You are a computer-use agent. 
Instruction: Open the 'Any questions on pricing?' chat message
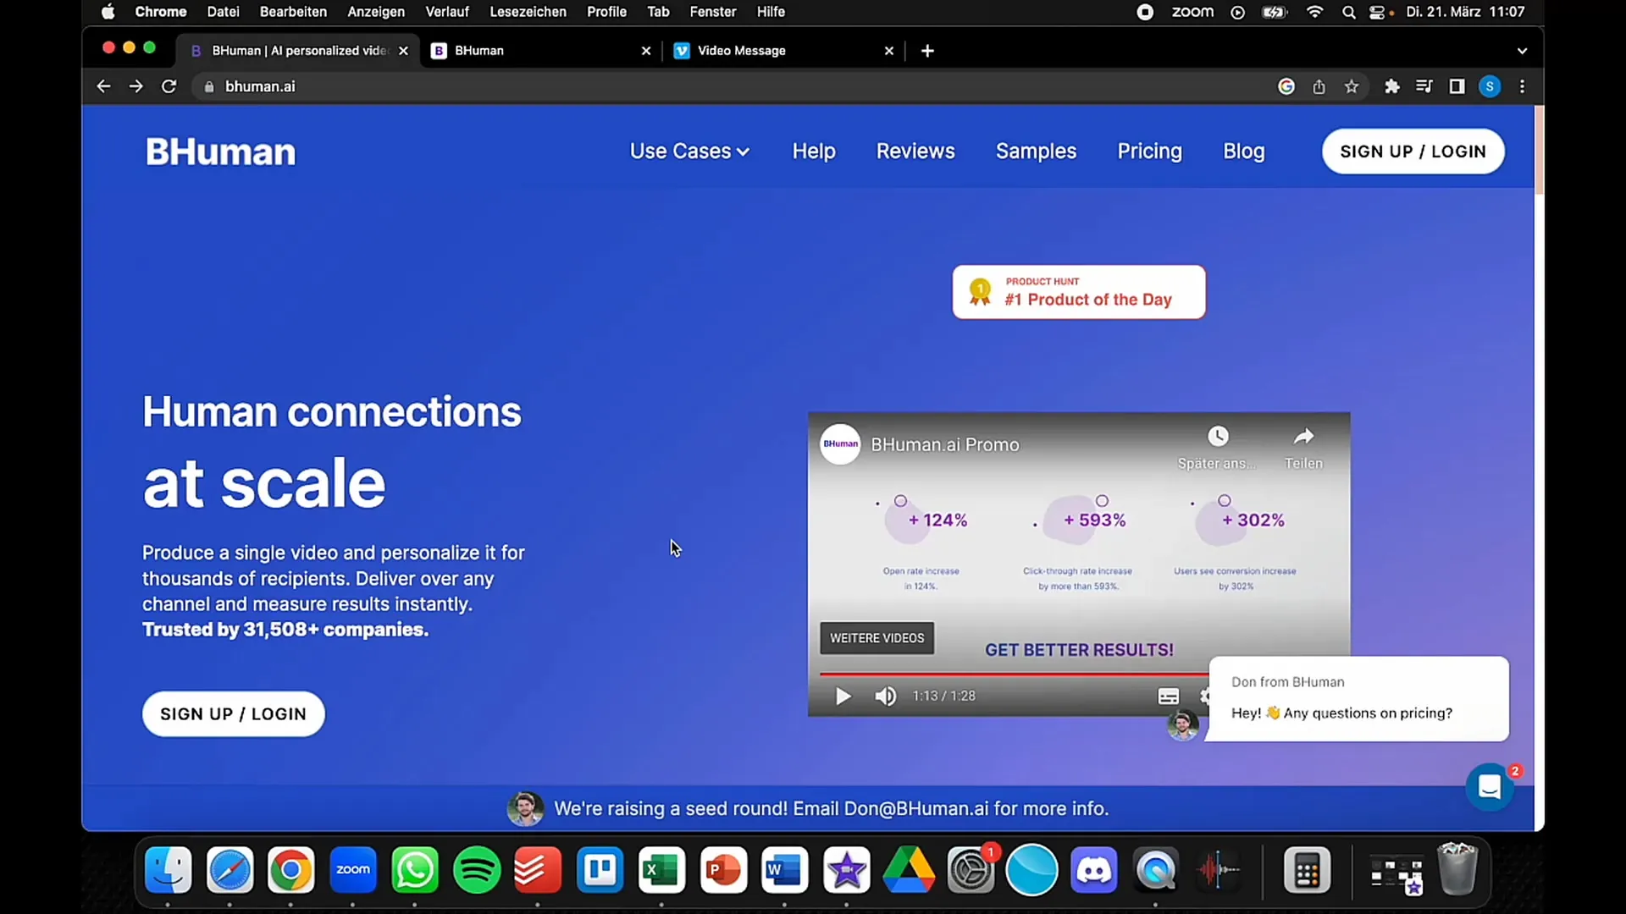(x=1357, y=699)
